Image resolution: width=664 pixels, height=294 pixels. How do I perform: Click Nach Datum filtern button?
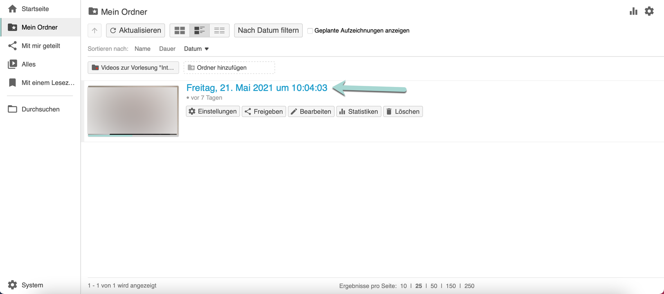268,30
